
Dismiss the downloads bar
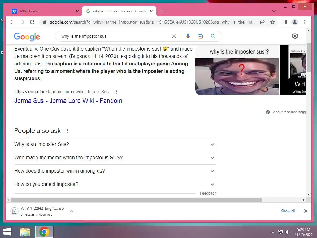click(x=306, y=211)
